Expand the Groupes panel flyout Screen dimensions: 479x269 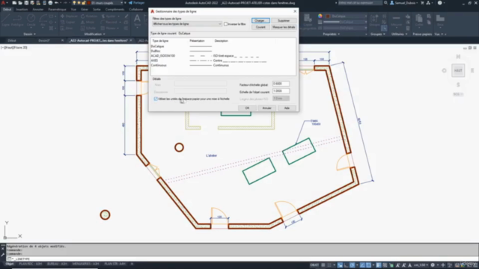coord(377,34)
